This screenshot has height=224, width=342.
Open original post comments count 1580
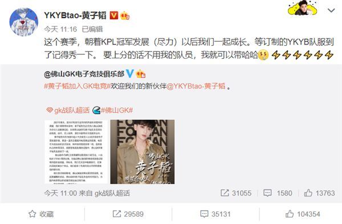278,193
